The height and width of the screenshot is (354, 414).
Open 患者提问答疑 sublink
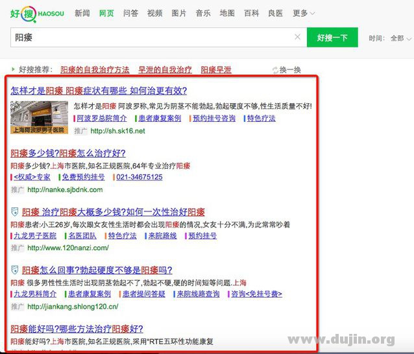coord(144,294)
